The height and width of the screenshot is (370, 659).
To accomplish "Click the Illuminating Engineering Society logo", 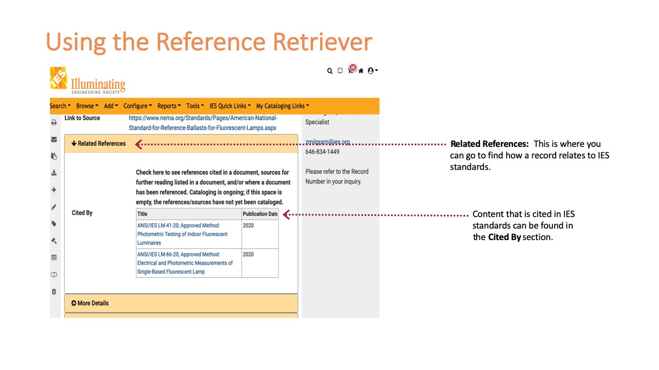I will tap(87, 81).
